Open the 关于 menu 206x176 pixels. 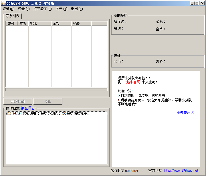click(x=61, y=9)
